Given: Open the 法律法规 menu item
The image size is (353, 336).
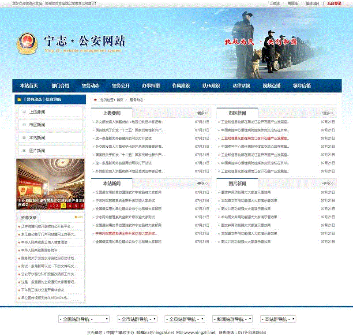Looking at the screenshot, I should (x=241, y=86).
